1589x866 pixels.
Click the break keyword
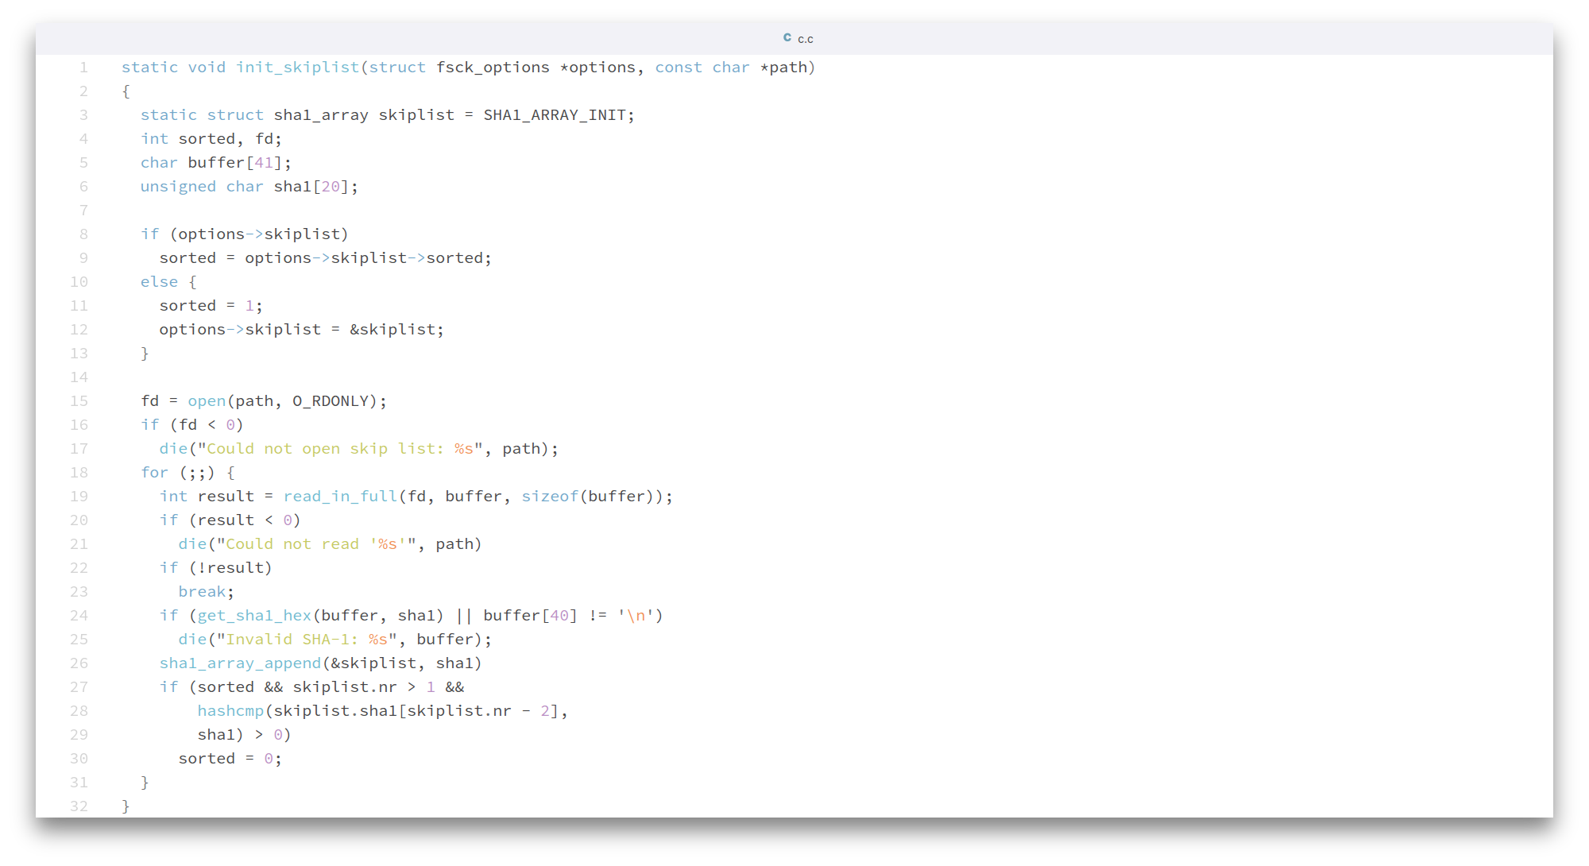pos(202,592)
